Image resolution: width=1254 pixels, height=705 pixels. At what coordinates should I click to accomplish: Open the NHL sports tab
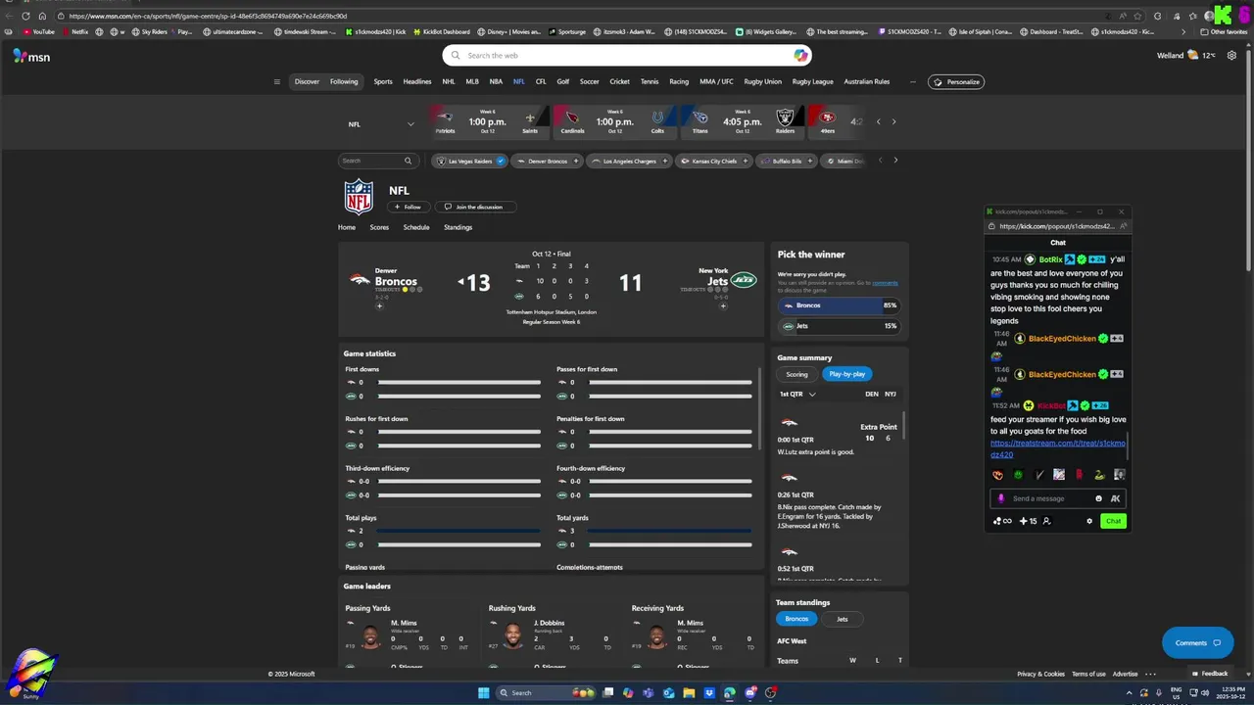449,82
